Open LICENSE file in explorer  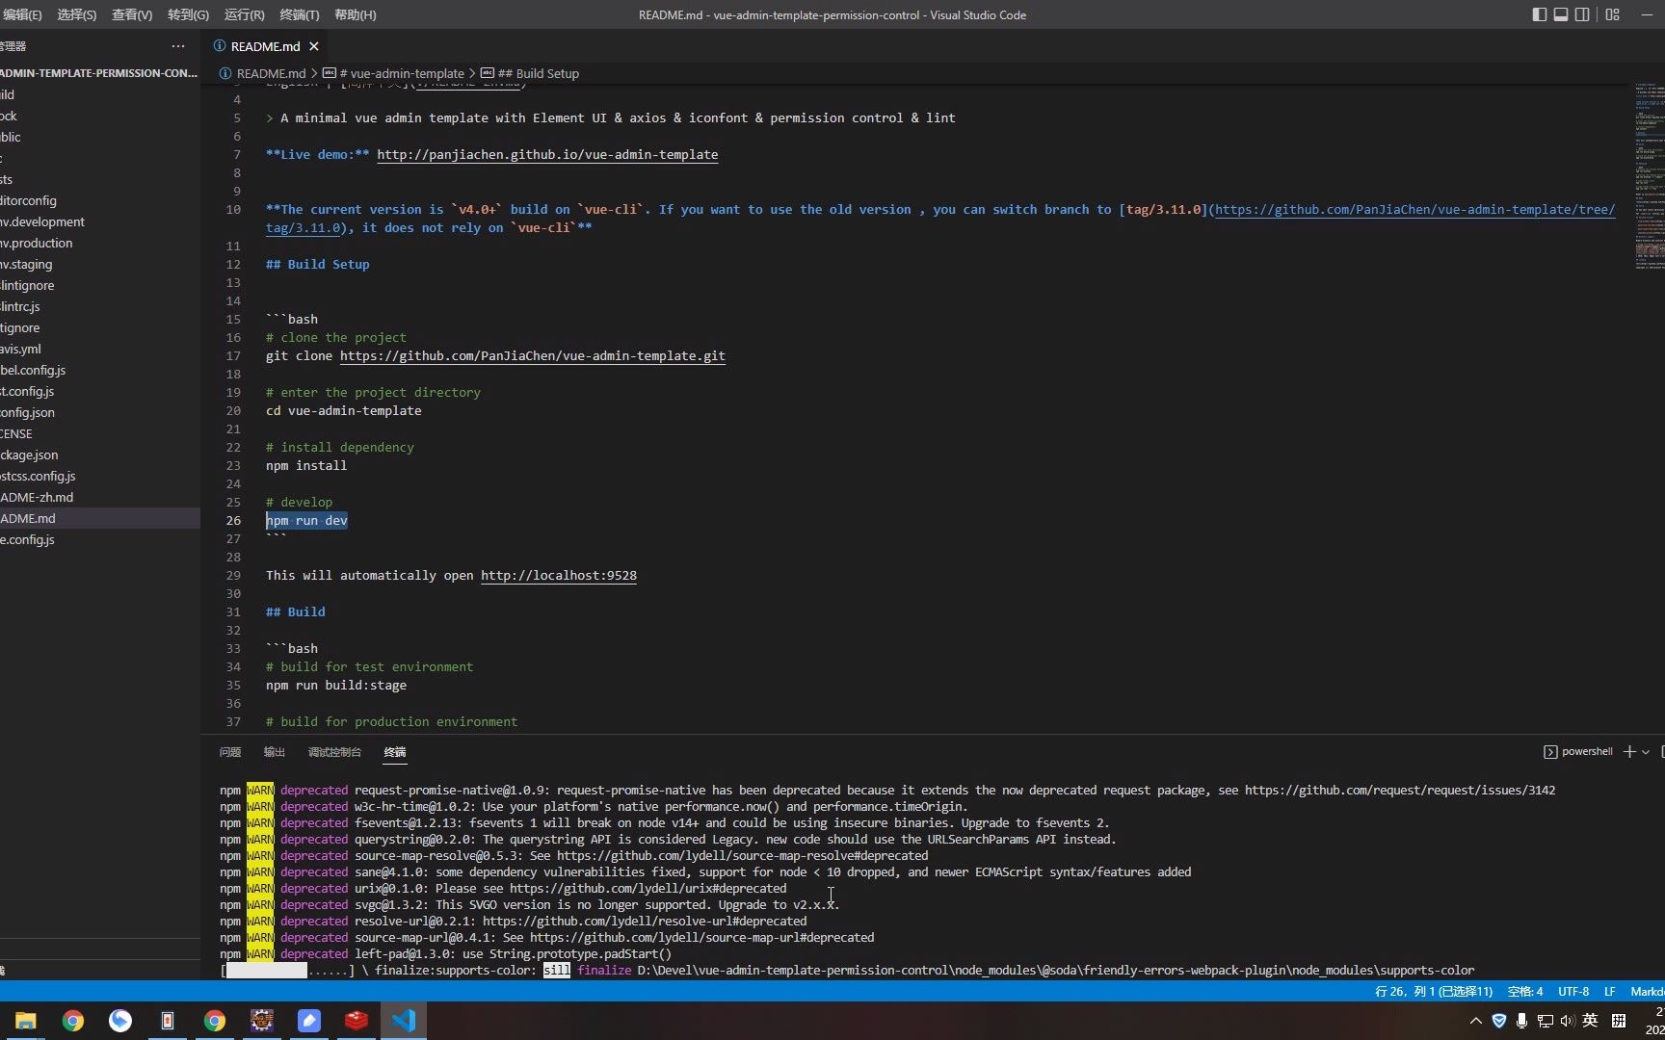point(100,433)
